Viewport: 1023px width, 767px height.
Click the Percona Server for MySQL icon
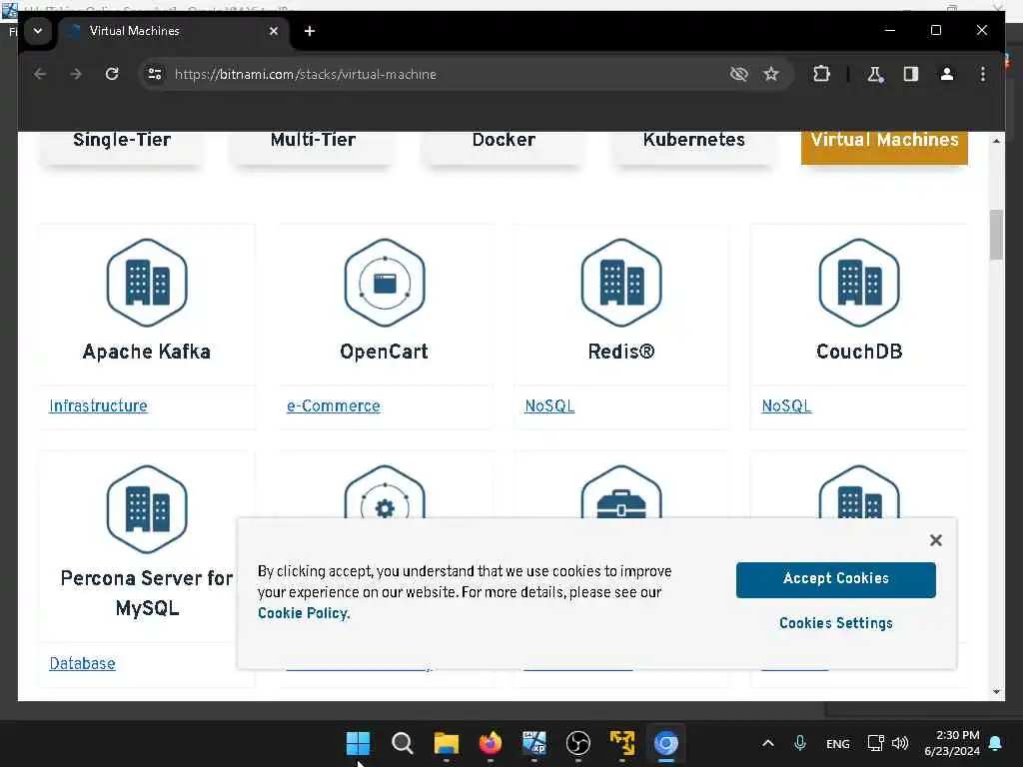point(147,509)
